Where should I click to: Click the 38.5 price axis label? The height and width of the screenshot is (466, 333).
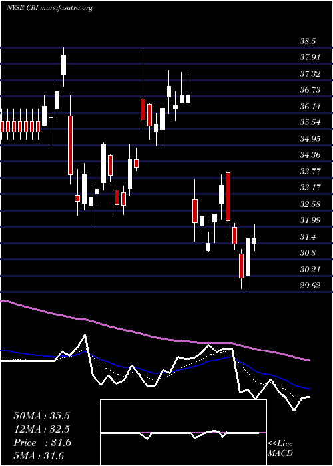(x=308, y=41)
